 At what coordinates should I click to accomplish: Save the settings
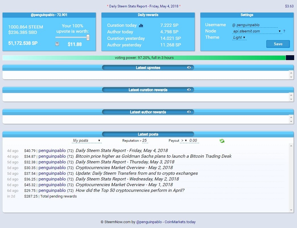click(278, 44)
